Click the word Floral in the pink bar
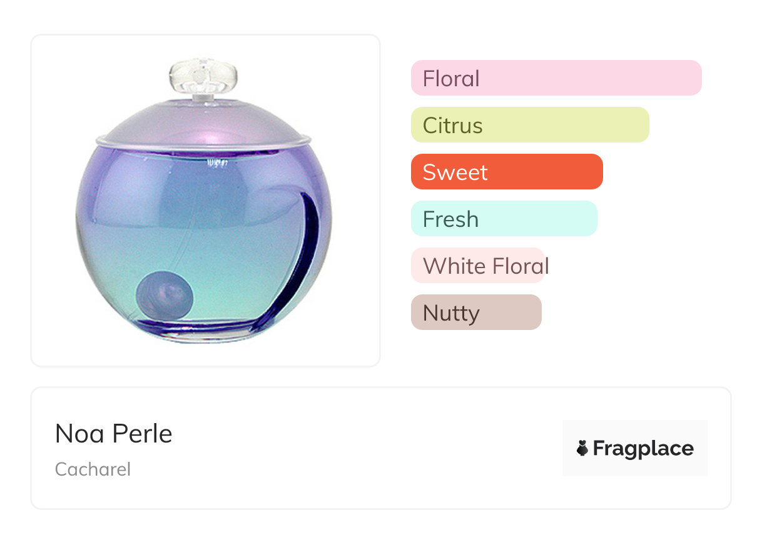Image resolution: width=762 pixels, height=540 pixels. (x=451, y=79)
